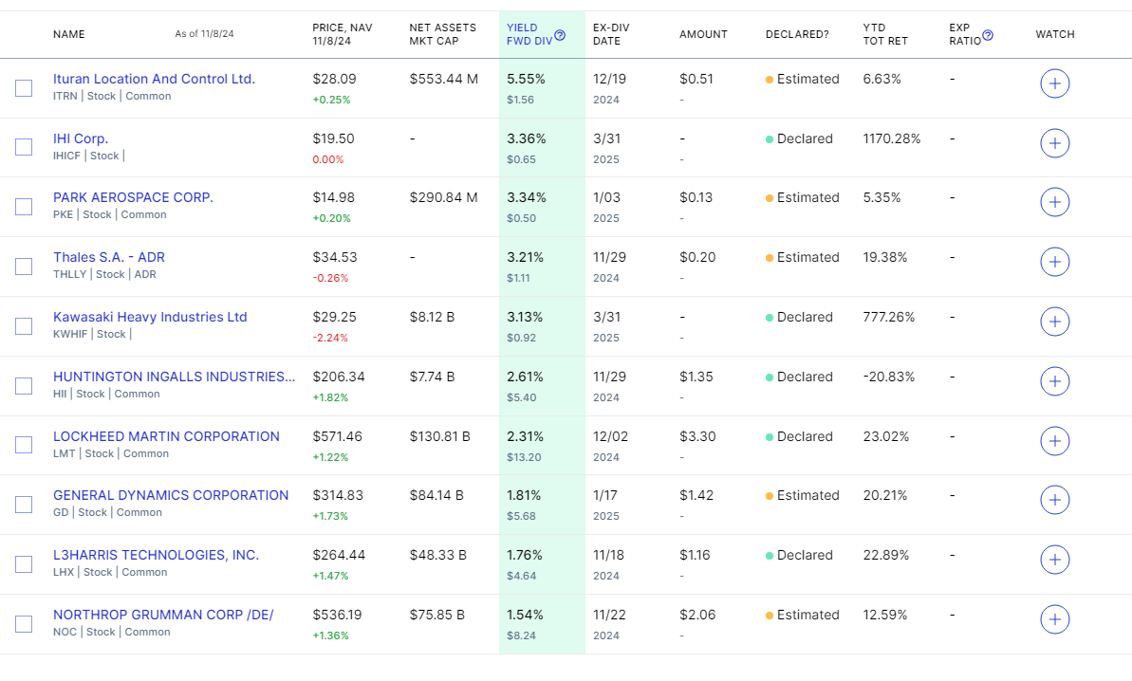Check the Ituran Location And Control row
The width and height of the screenshot is (1132, 681).
(x=24, y=88)
